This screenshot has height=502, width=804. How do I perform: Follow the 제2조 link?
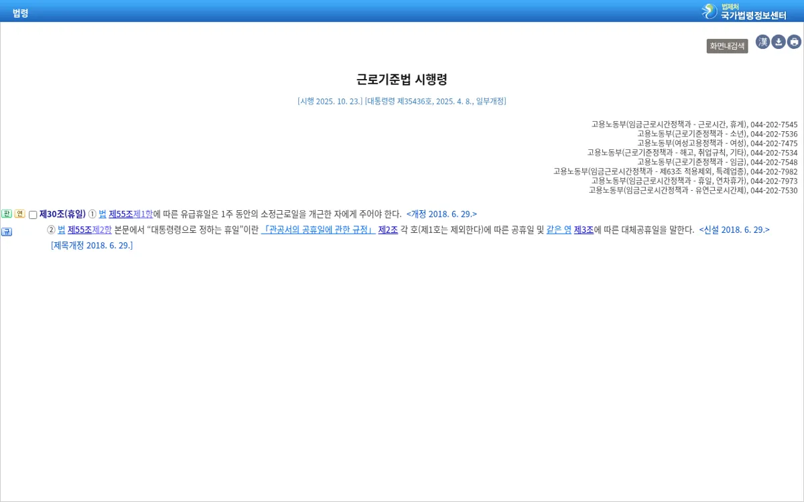click(x=388, y=230)
